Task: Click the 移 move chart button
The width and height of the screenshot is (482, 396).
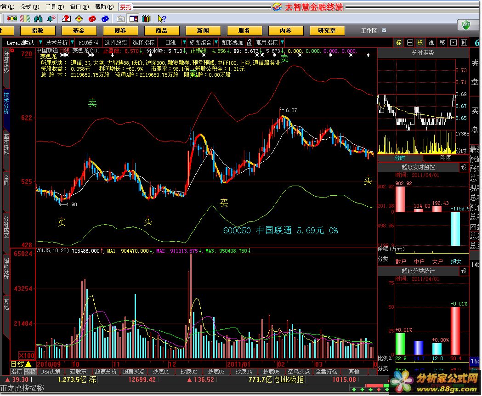Action: pyautogui.click(x=442, y=42)
